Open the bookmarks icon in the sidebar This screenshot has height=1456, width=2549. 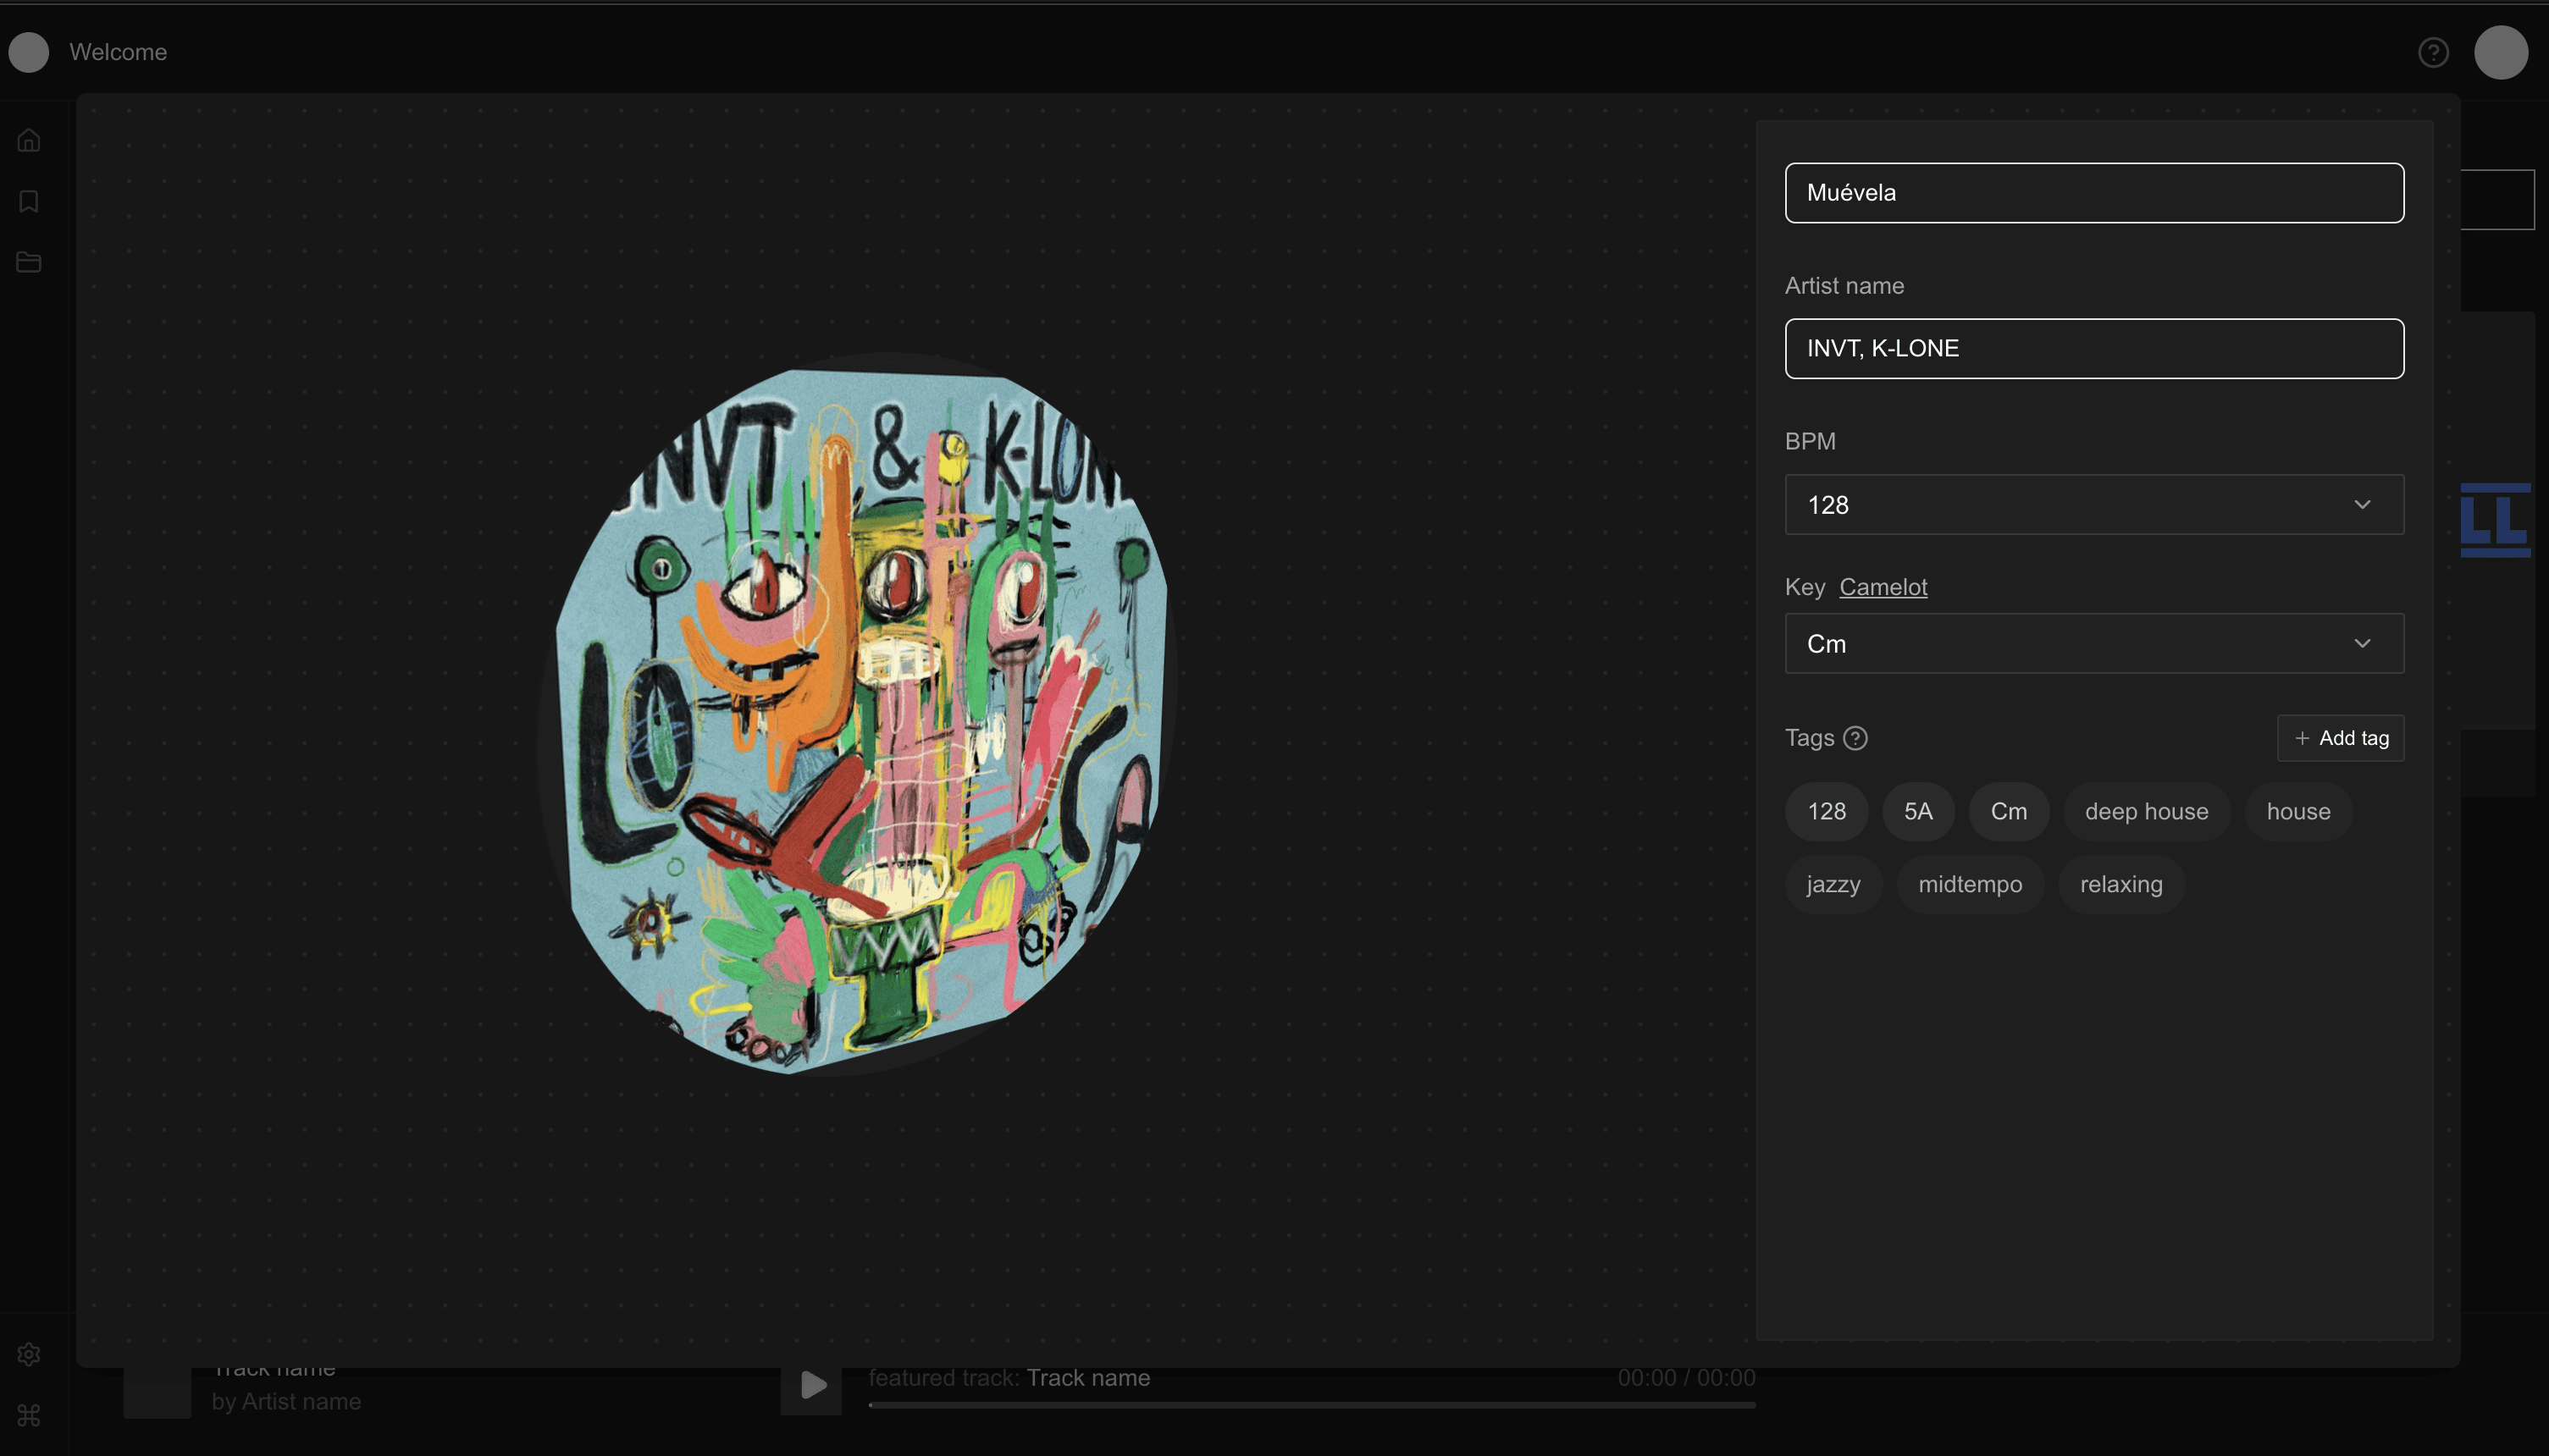click(29, 201)
